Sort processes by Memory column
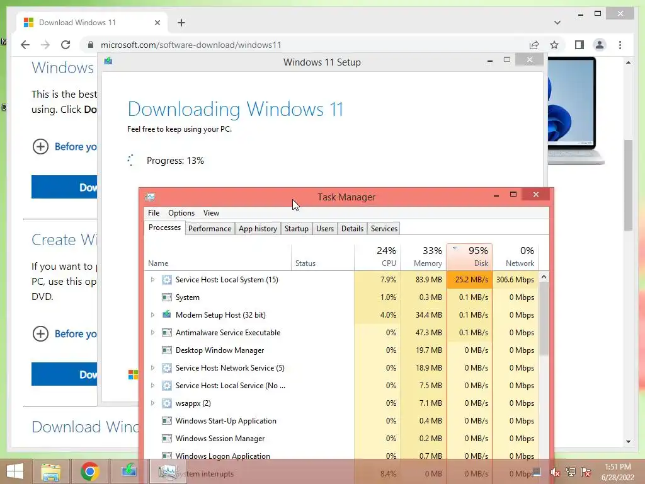The height and width of the screenshot is (484, 645). [x=424, y=257]
